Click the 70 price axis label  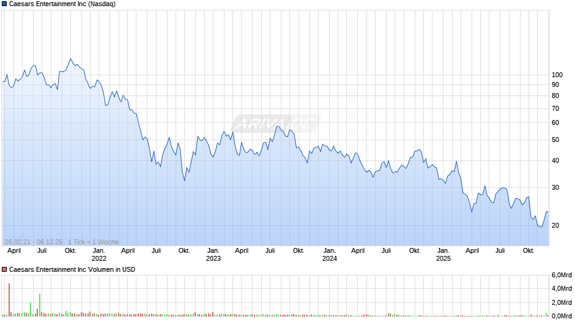(x=555, y=109)
